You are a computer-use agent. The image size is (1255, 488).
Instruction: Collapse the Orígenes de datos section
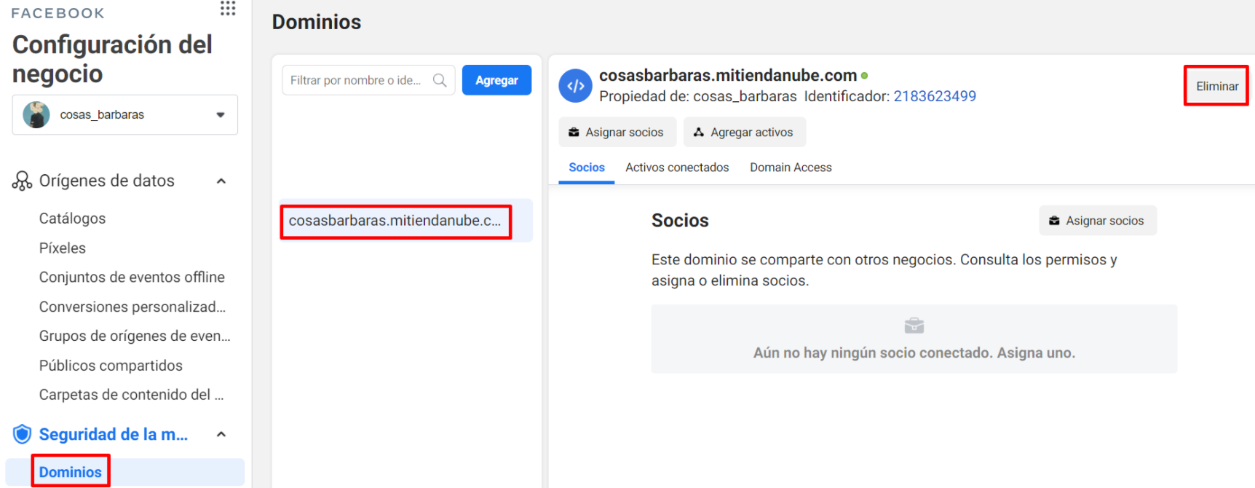(221, 181)
